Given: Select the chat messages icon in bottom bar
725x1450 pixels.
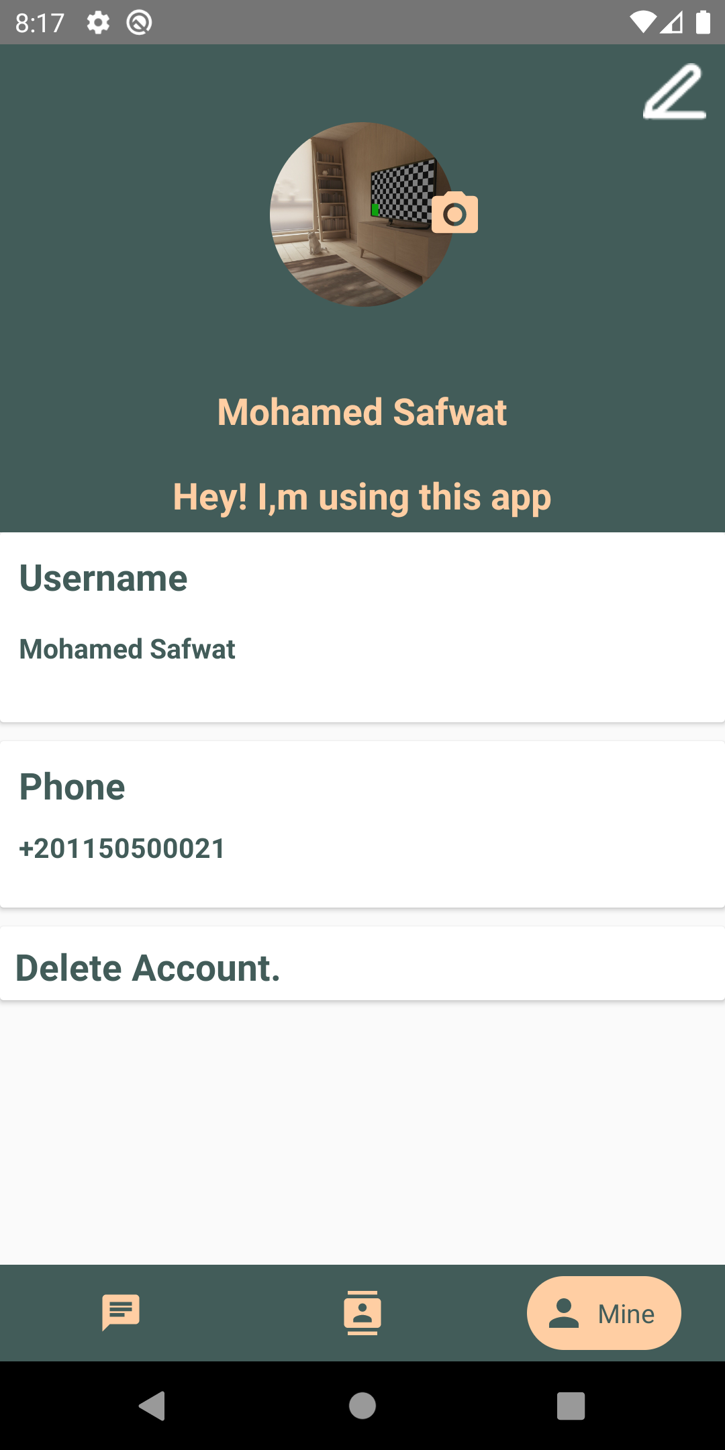Looking at the screenshot, I should tap(121, 1313).
